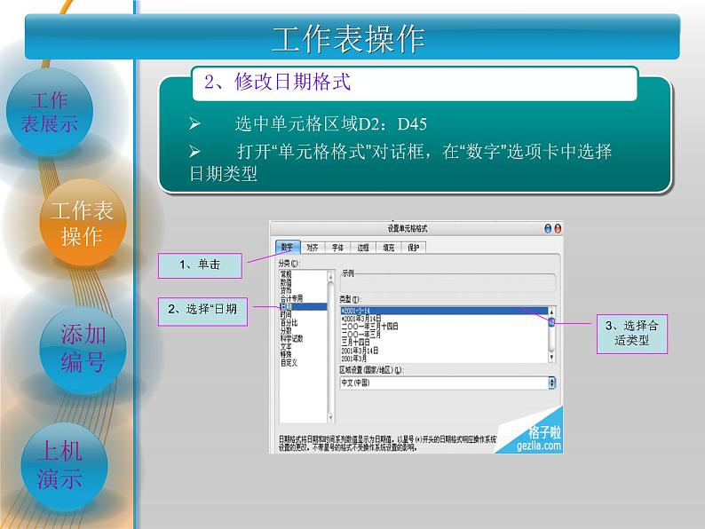Select 二○○一年三月 date type
The width and height of the screenshot is (705, 529).
click(361, 335)
